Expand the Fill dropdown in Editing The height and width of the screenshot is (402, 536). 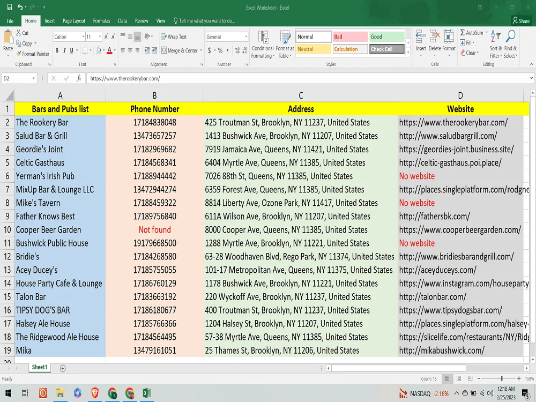pyautogui.click(x=474, y=43)
